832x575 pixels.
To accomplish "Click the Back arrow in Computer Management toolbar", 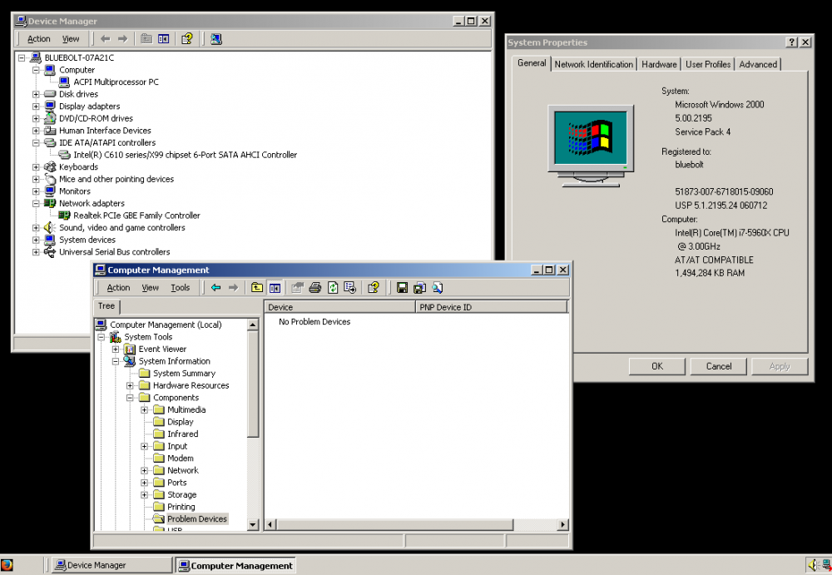I will [216, 288].
